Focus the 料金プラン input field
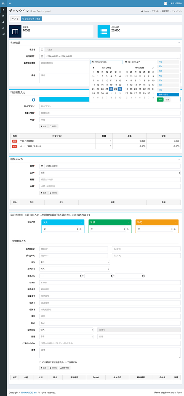The image size is (184, 396). point(110,106)
